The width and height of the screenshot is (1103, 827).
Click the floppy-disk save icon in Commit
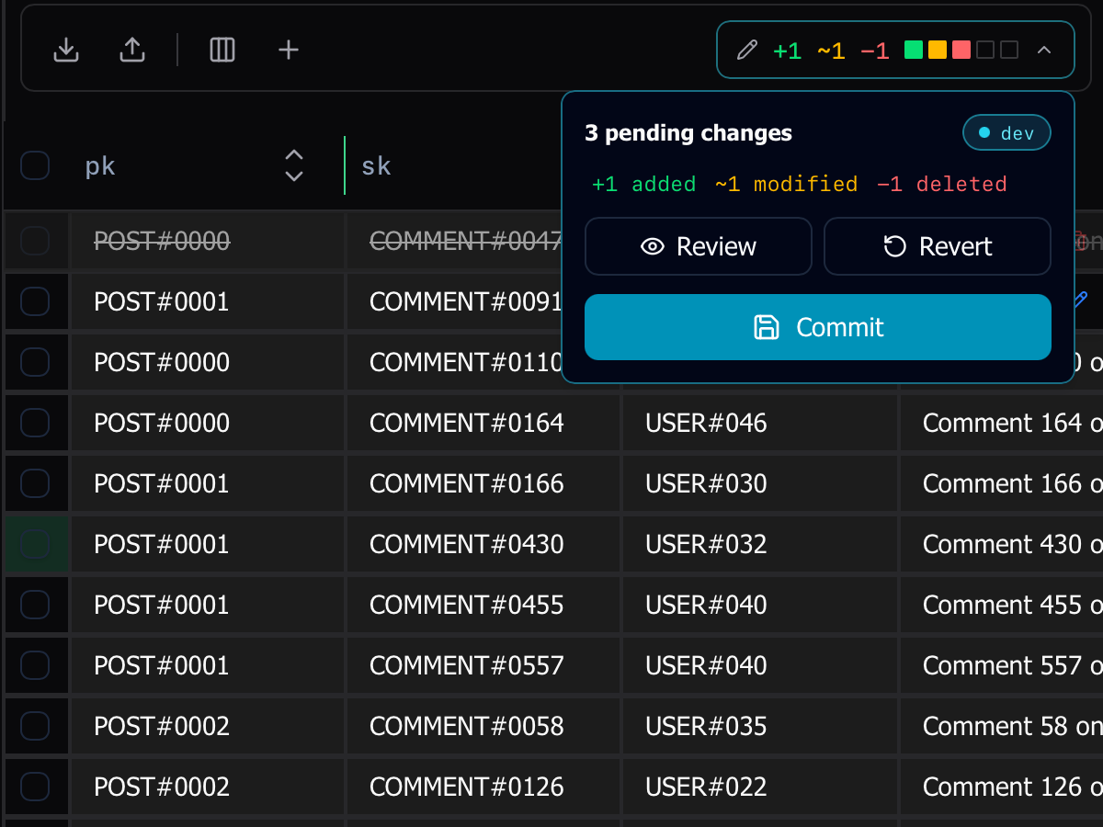click(767, 327)
